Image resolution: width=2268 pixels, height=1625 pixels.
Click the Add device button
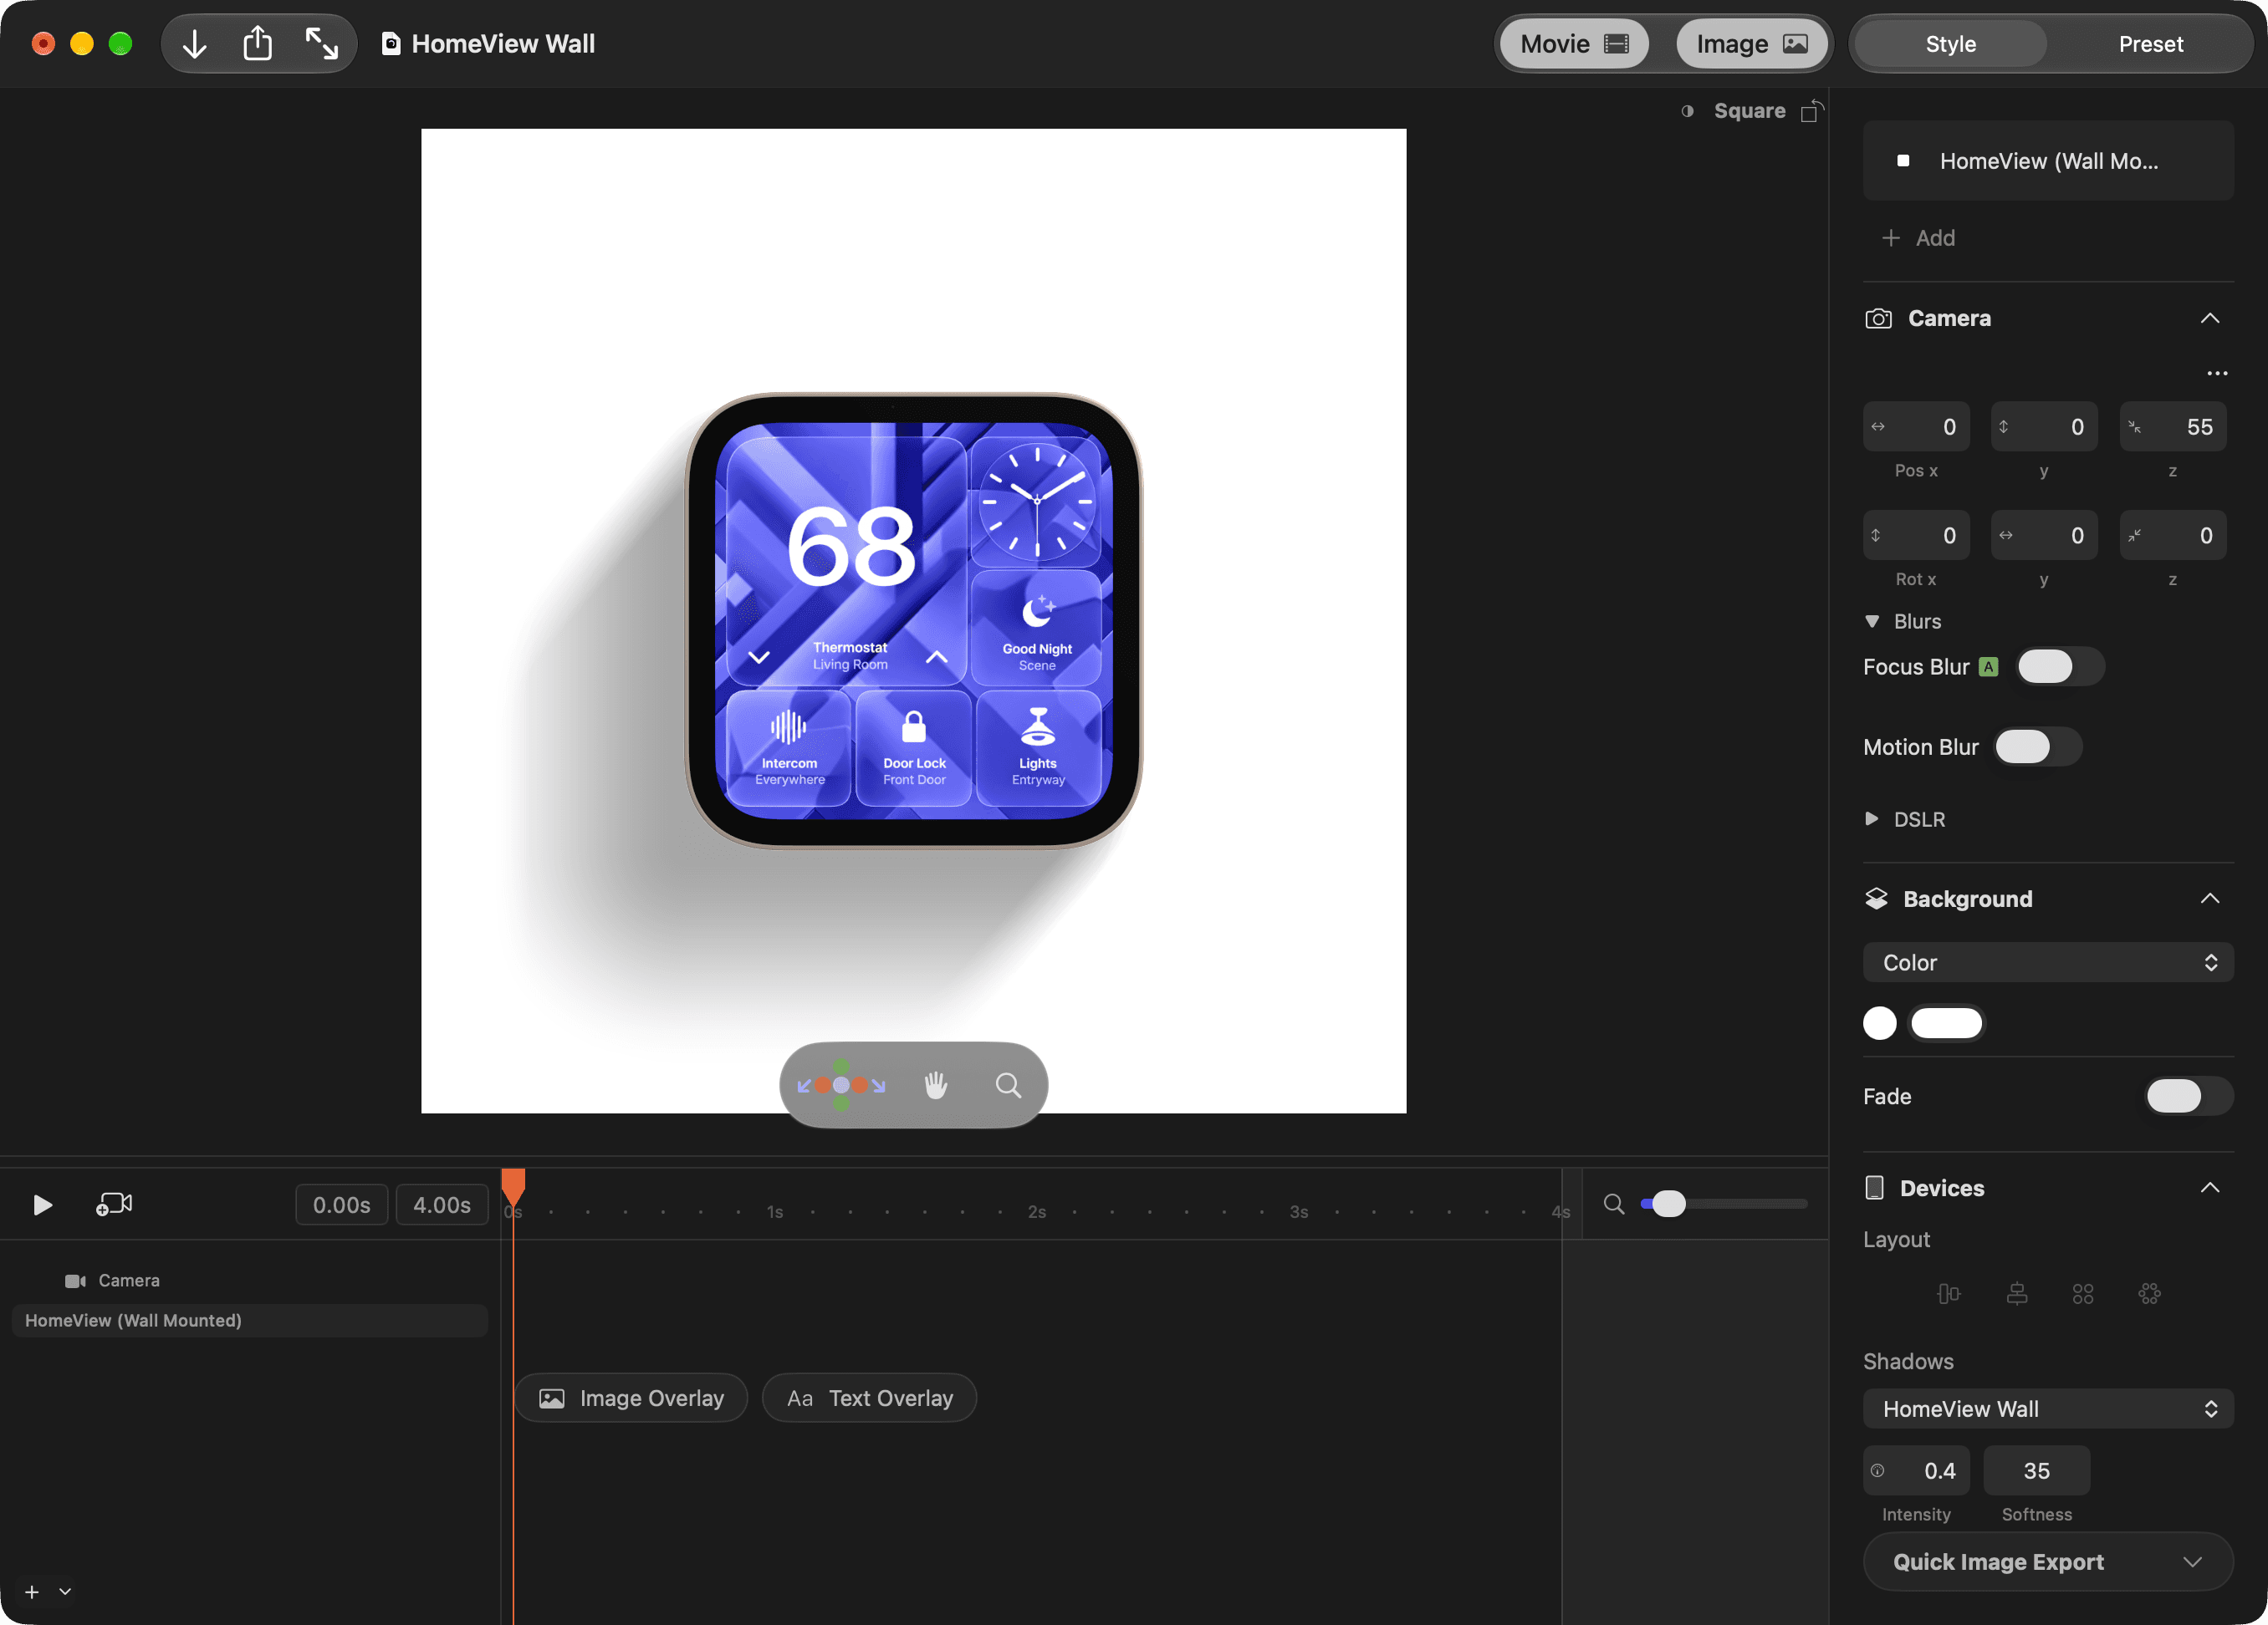point(1918,238)
